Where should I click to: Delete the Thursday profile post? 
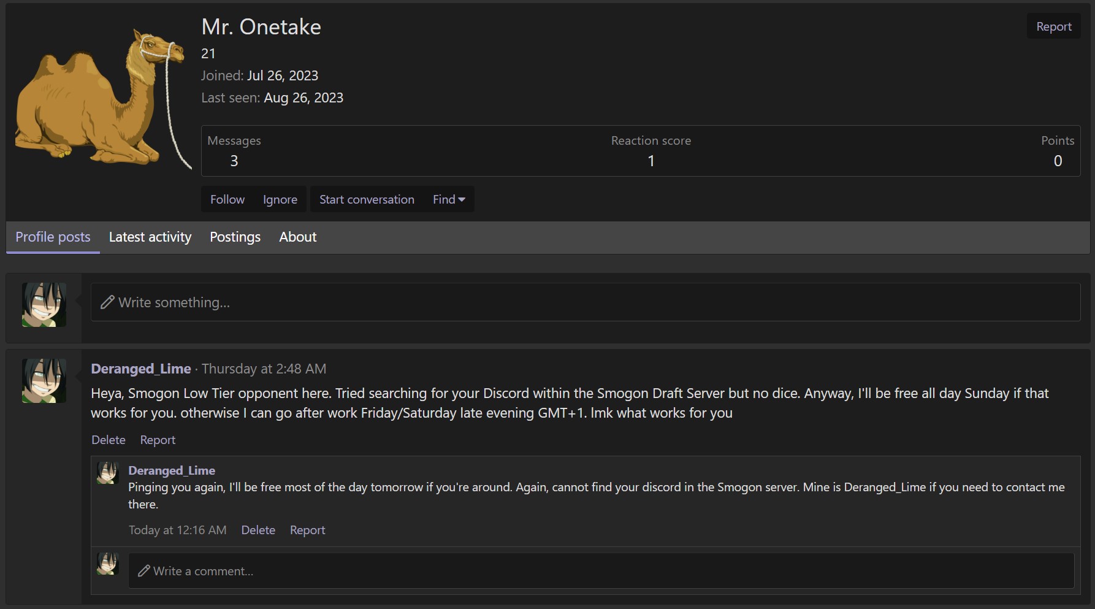click(x=109, y=440)
